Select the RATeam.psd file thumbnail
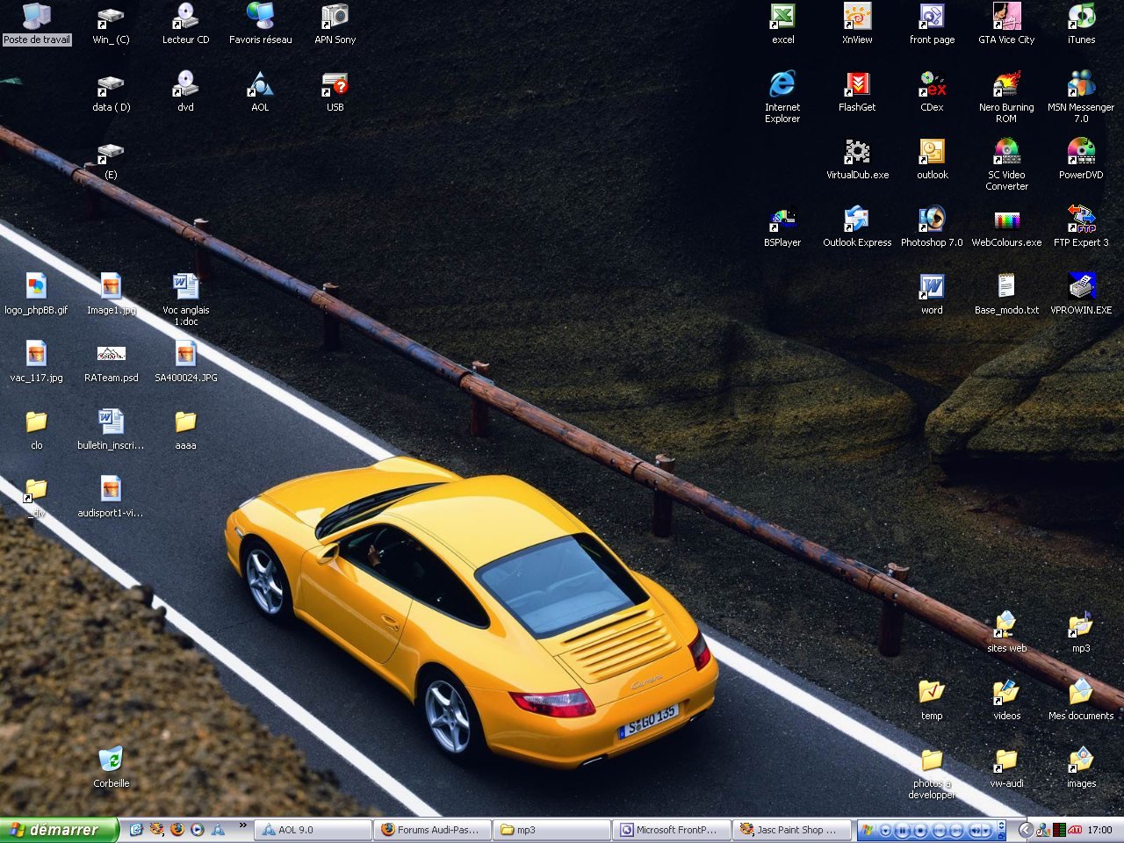 click(x=112, y=354)
